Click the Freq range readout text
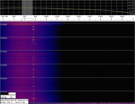This screenshot has height=104, width=135. (13, 102)
